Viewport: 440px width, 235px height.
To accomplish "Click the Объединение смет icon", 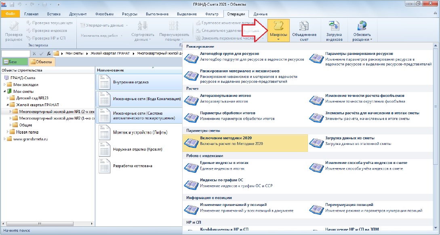I will coord(304,31).
